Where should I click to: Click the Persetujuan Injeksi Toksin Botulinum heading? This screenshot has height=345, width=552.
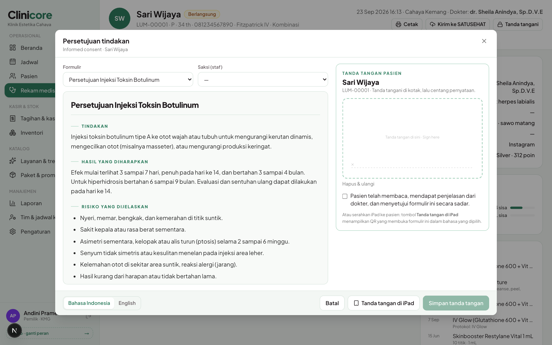point(135,105)
